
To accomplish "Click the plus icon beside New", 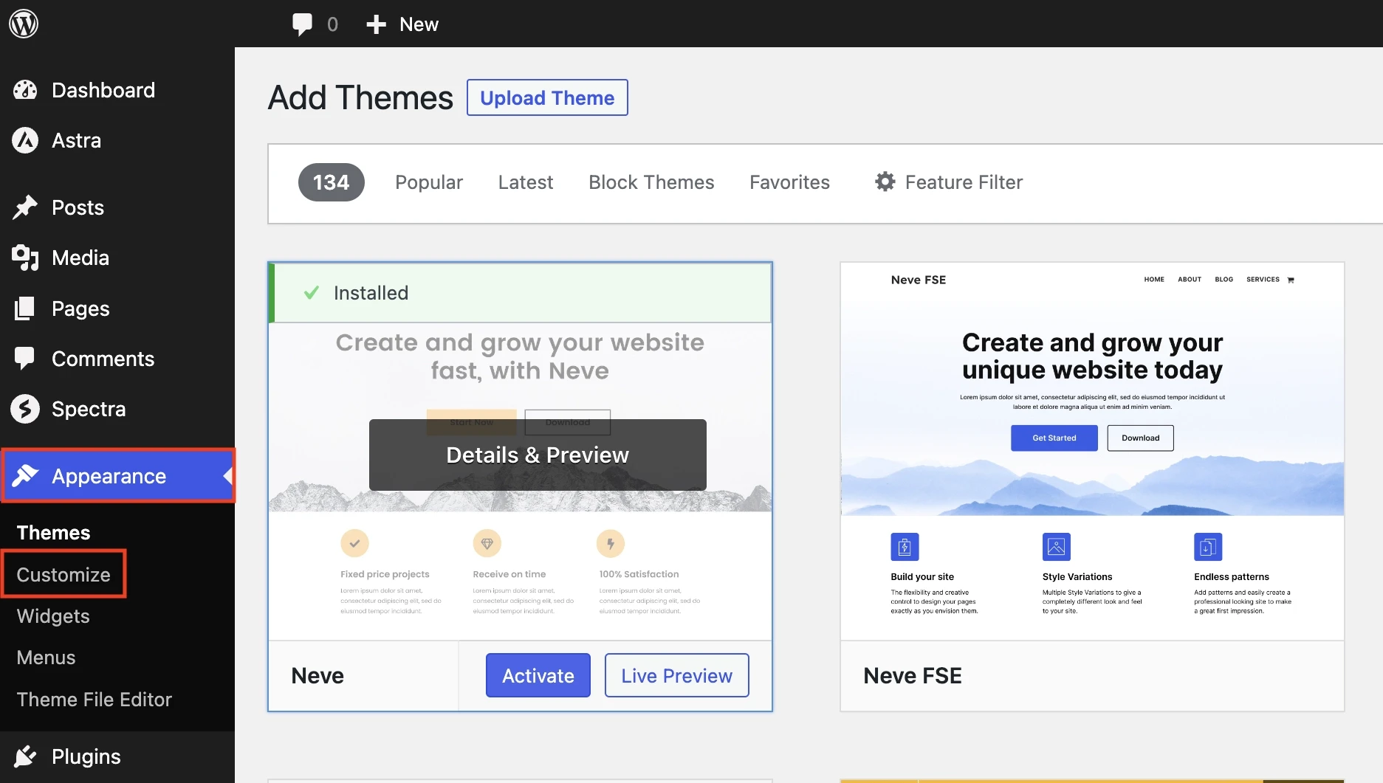I will (376, 24).
